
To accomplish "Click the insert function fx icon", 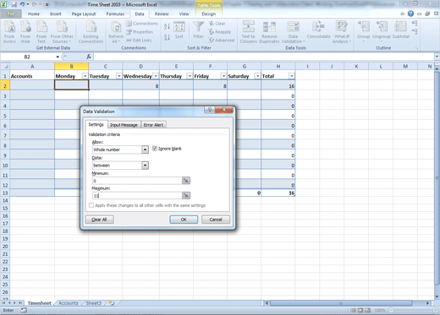I will [88, 57].
